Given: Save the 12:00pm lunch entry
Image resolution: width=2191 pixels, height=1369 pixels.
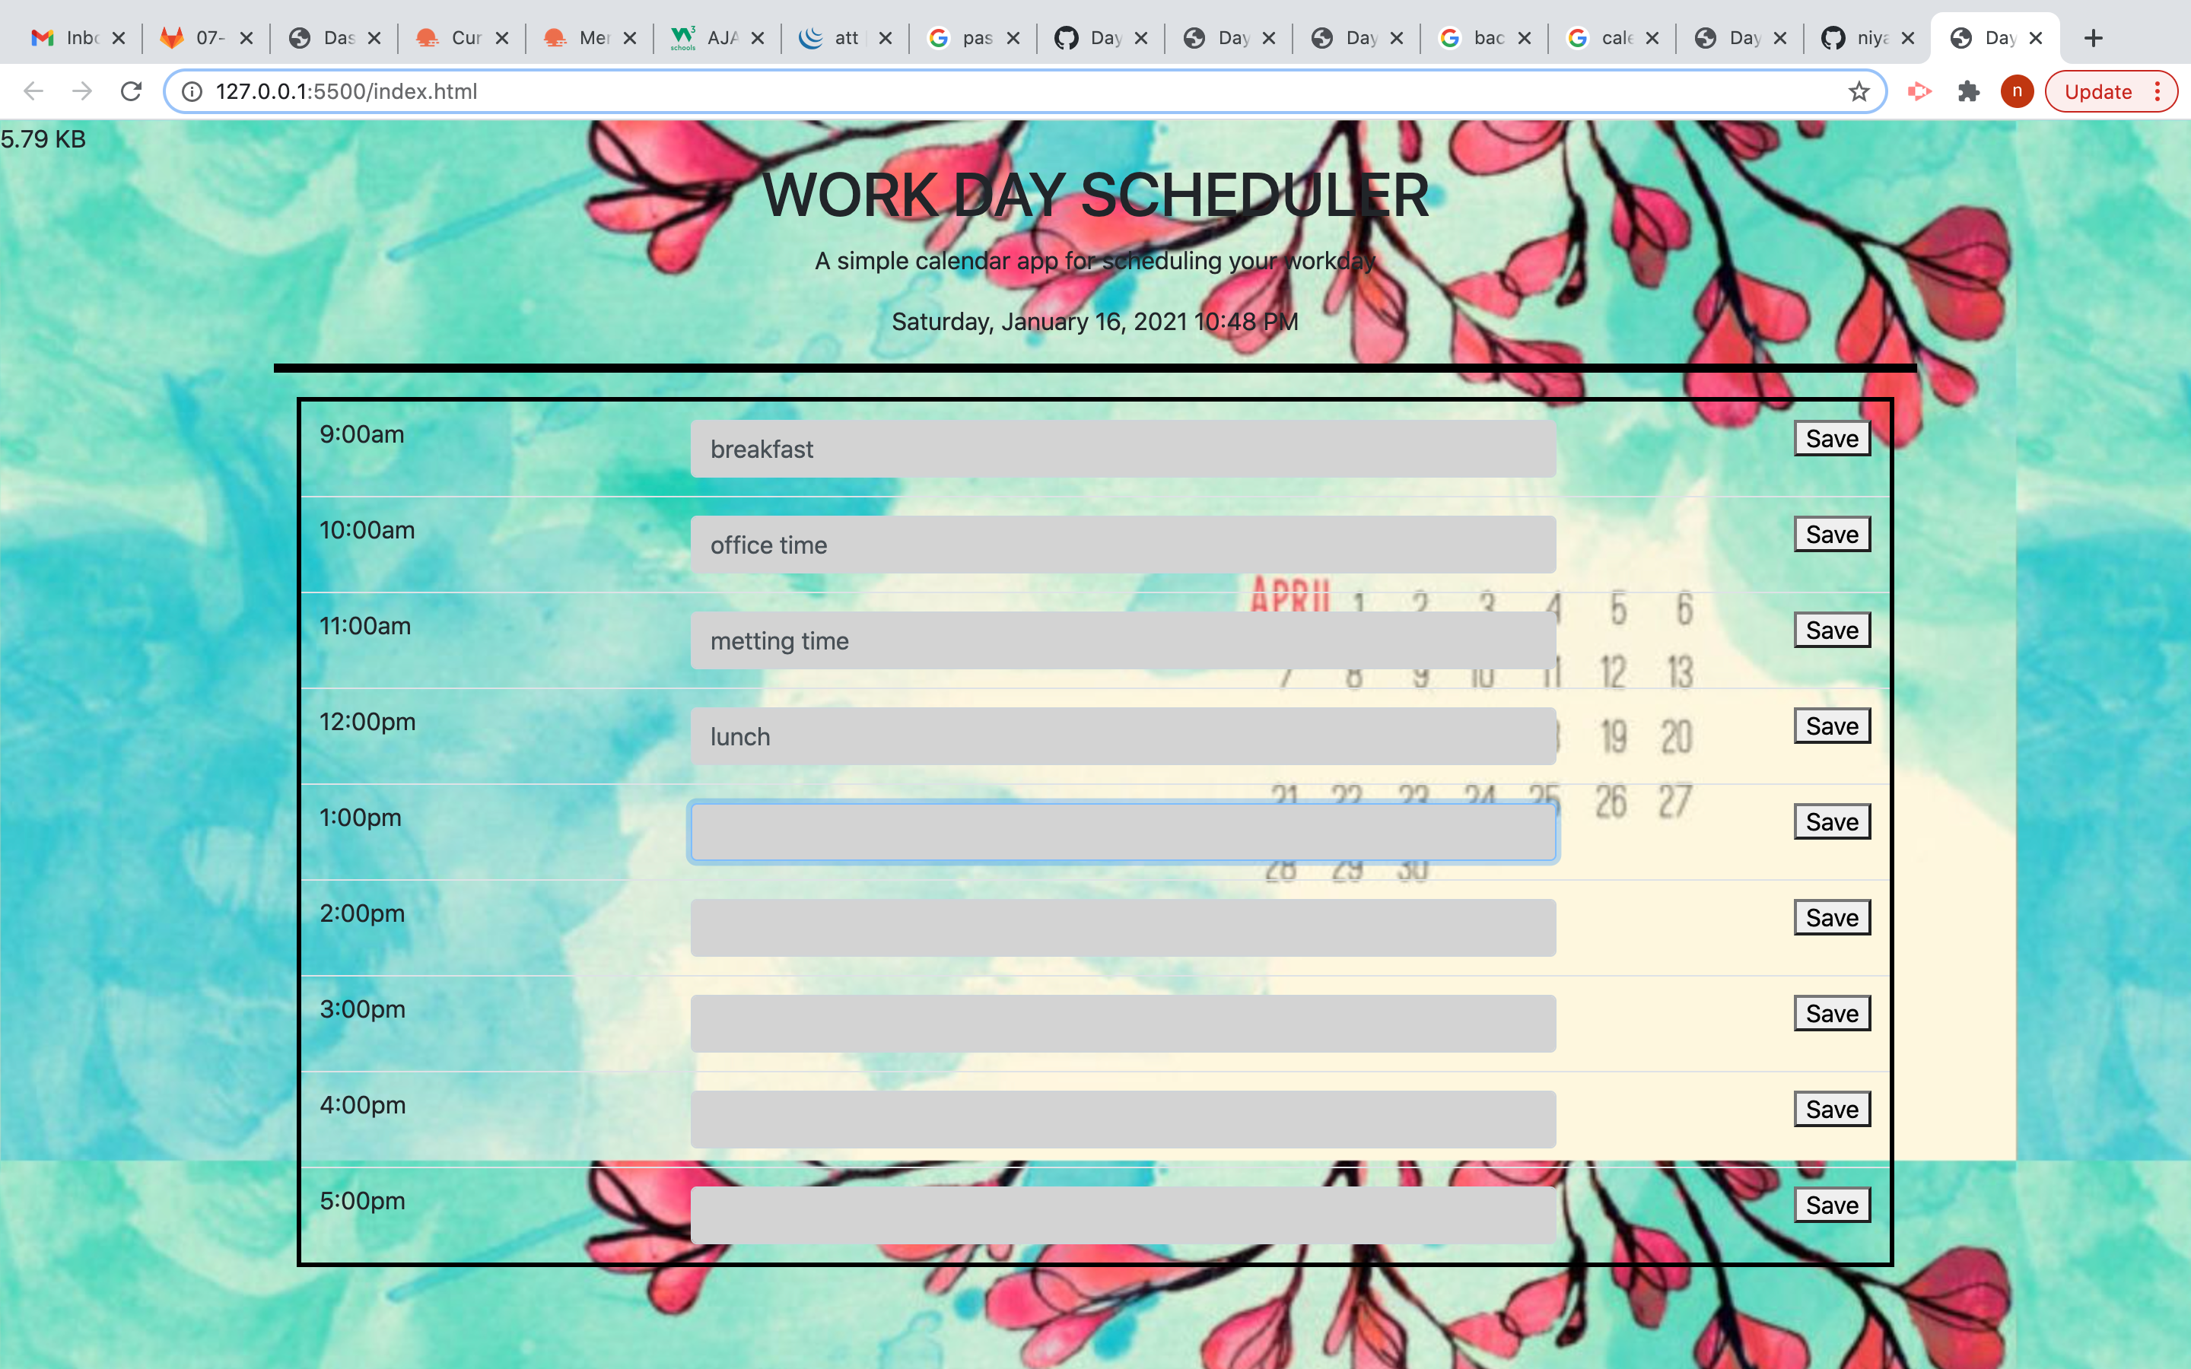Looking at the screenshot, I should point(1831,726).
